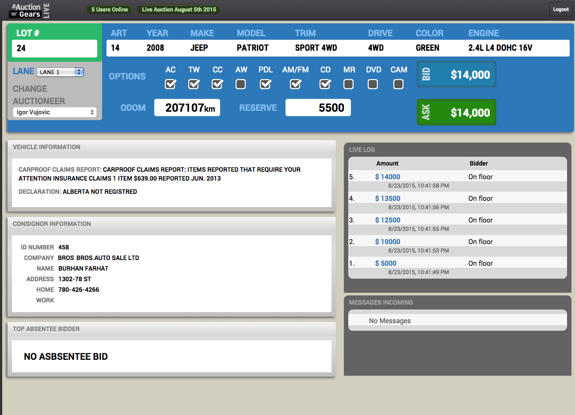Click the ODOM odometer field
The width and height of the screenshot is (575, 415).
187,108
